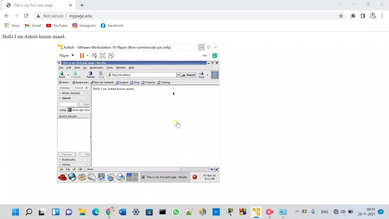Click red exclamation alert icon in panel
Viewport: 389px width, 219px height.
point(194,177)
